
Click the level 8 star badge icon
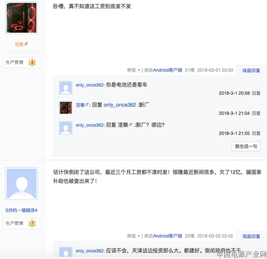click(x=32, y=62)
